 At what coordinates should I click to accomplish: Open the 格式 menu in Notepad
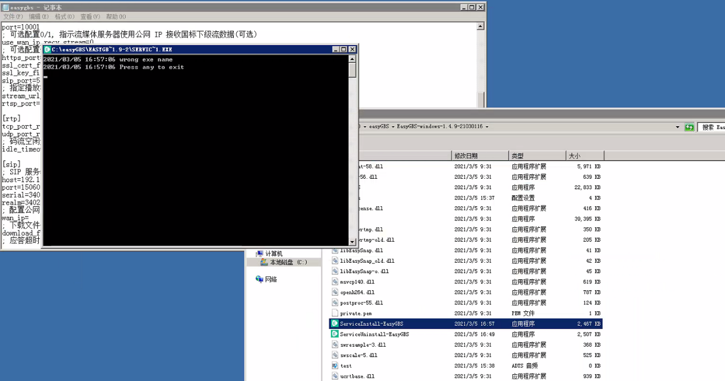[63, 17]
